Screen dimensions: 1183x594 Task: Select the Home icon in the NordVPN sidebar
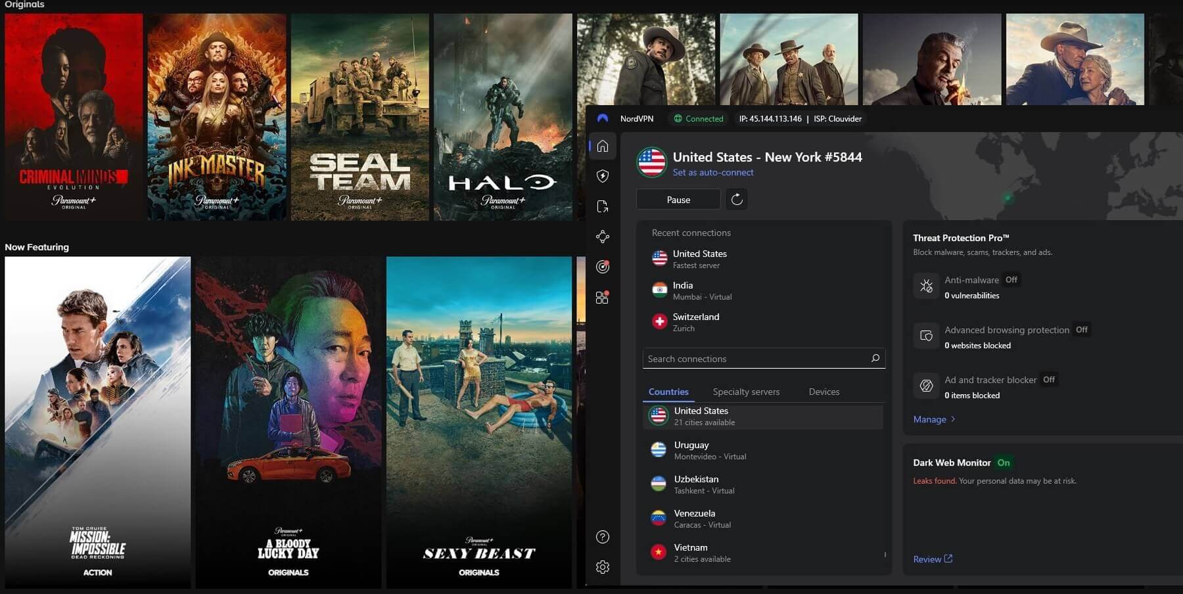click(603, 146)
